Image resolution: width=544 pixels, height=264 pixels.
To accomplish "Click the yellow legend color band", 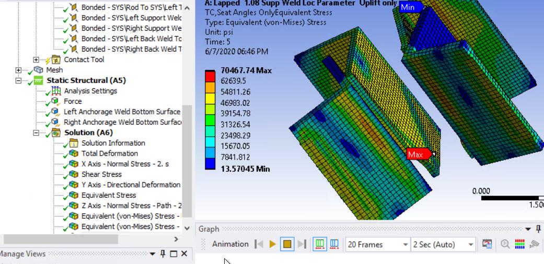I will pos(210,98).
